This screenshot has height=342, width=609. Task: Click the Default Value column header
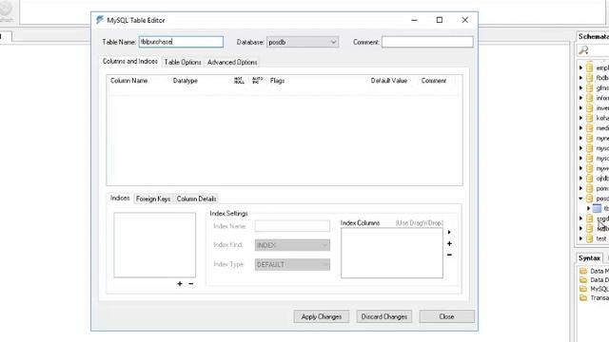click(x=389, y=81)
